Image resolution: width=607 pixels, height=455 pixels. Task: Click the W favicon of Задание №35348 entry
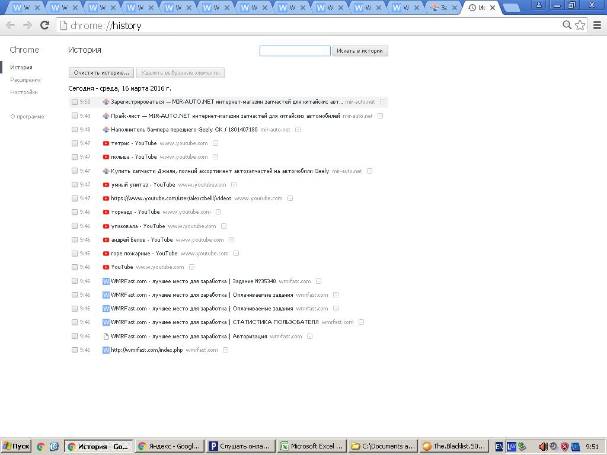pyautogui.click(x=106, y=281)
